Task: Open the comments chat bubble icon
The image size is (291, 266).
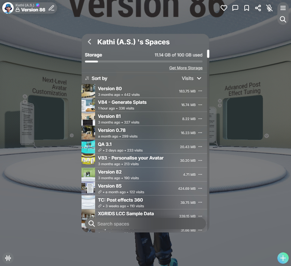Action: 235,8
